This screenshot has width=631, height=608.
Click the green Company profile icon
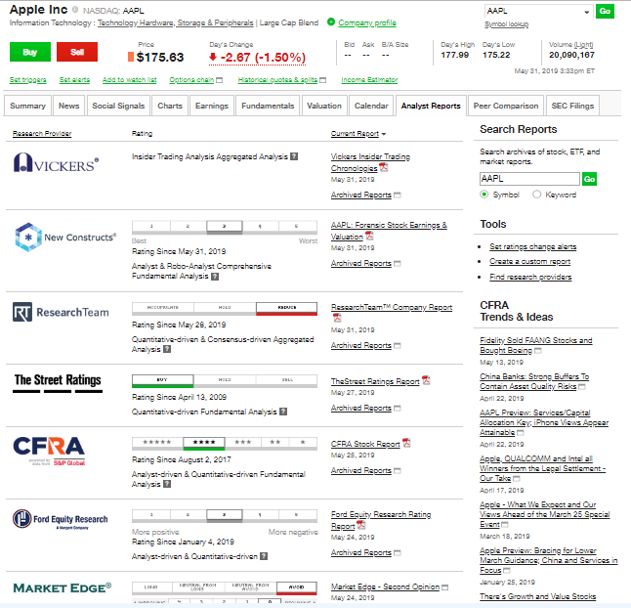click(x=330, y=22)
